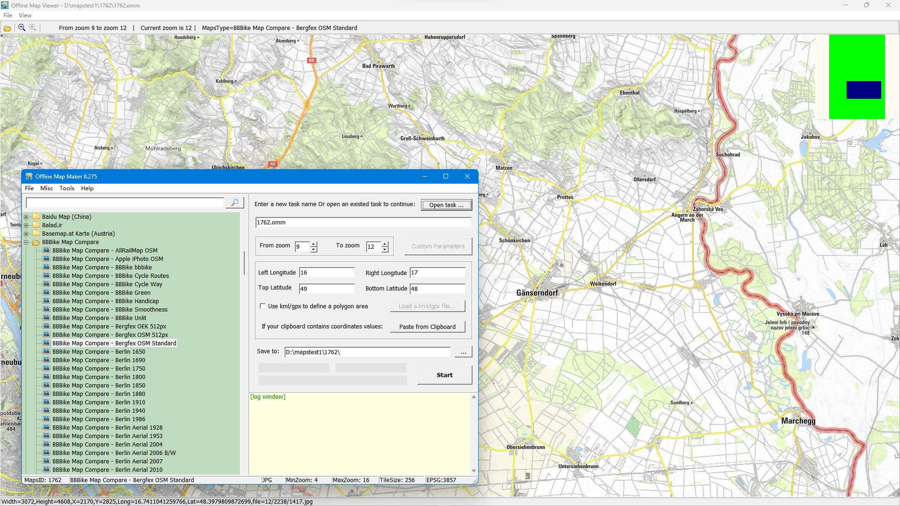This screenshot has height=506, width=900.
Task: Click the Save to path field
Action: [x=367, y=352]
